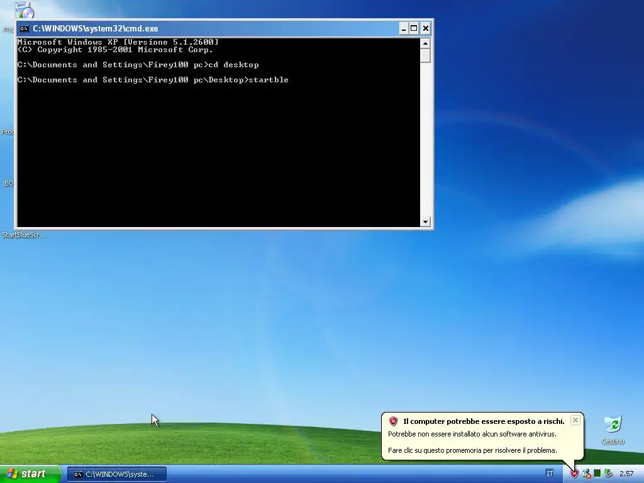Click the scrollbar thumb in cmd window
The width and height of the screenshot is (644, 483).
[x=425, y=55]
